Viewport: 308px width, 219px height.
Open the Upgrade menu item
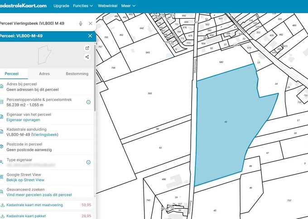61,6
